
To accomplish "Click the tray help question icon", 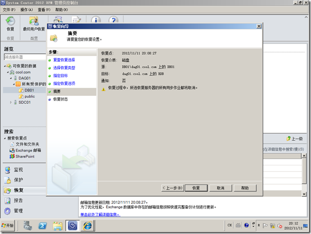I will pyautogui.click(x=246, y=225).
